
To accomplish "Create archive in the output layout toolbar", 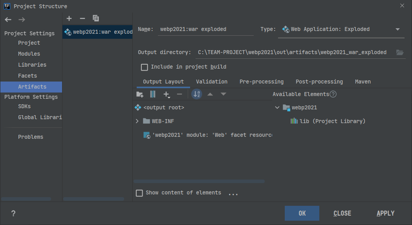I will (153, 94).
